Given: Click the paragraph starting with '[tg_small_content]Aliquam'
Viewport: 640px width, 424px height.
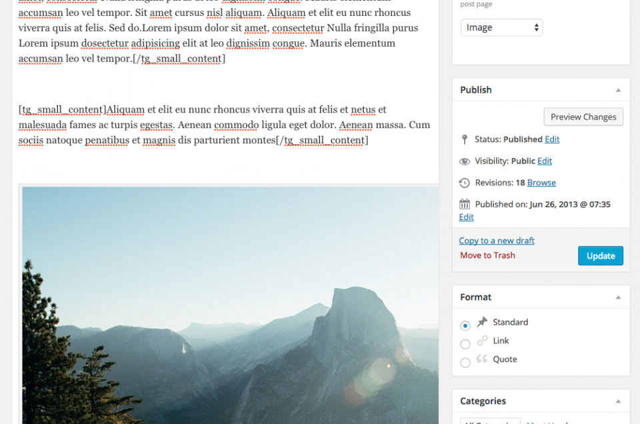Looking at the screenshot, I should click(x=224, y=125).
